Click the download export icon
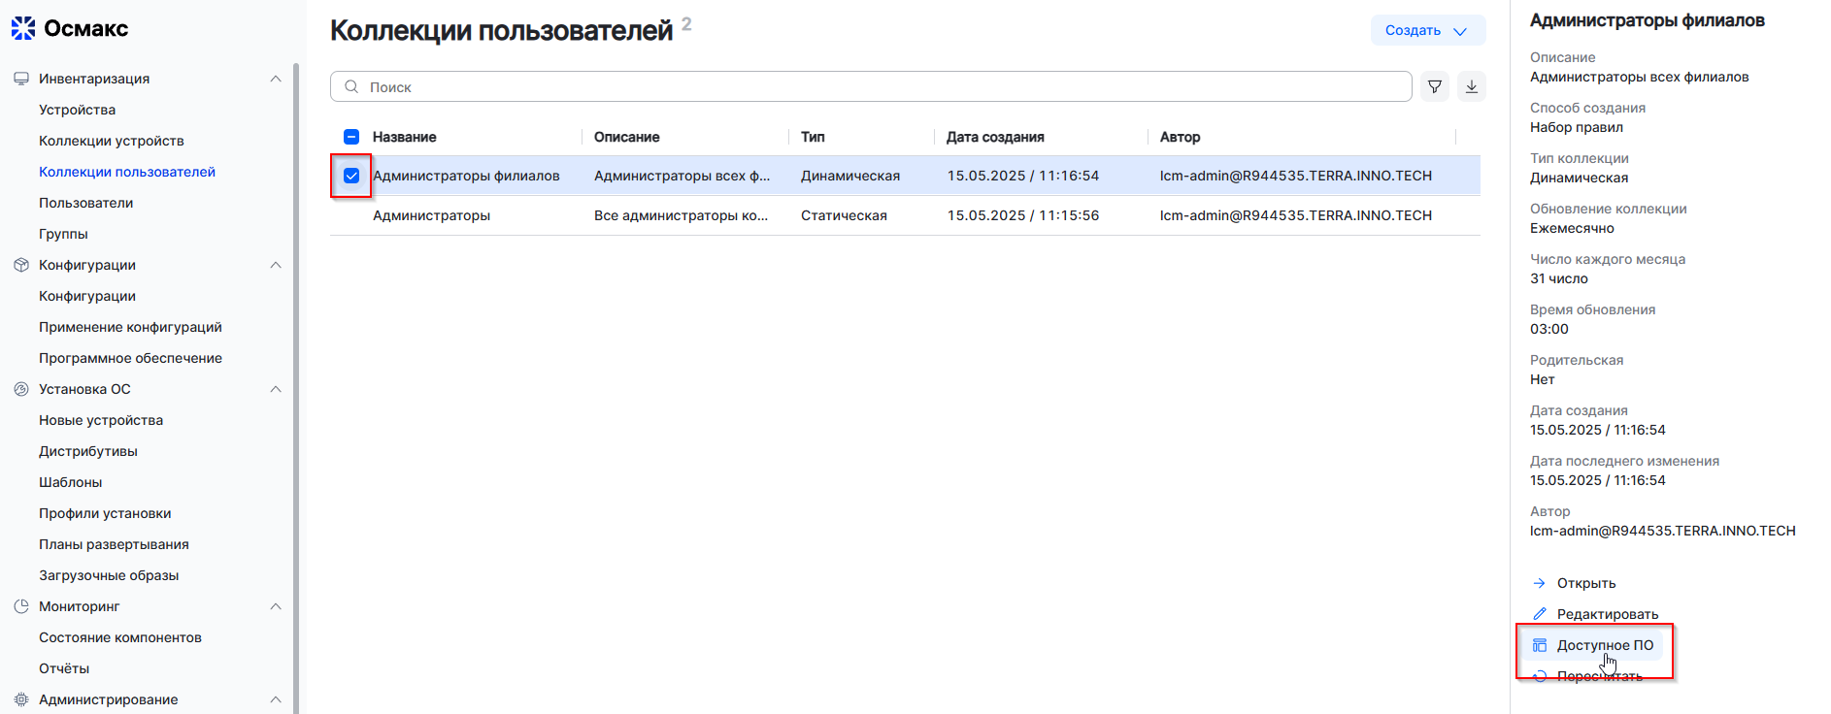Screen dimensions: 1831x714 click(1471, 86)
